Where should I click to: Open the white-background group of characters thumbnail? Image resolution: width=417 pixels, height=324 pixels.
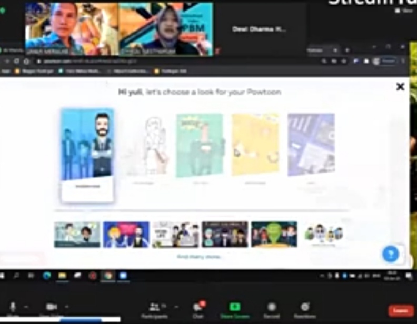pyautogui.click(x=324, y=235)
